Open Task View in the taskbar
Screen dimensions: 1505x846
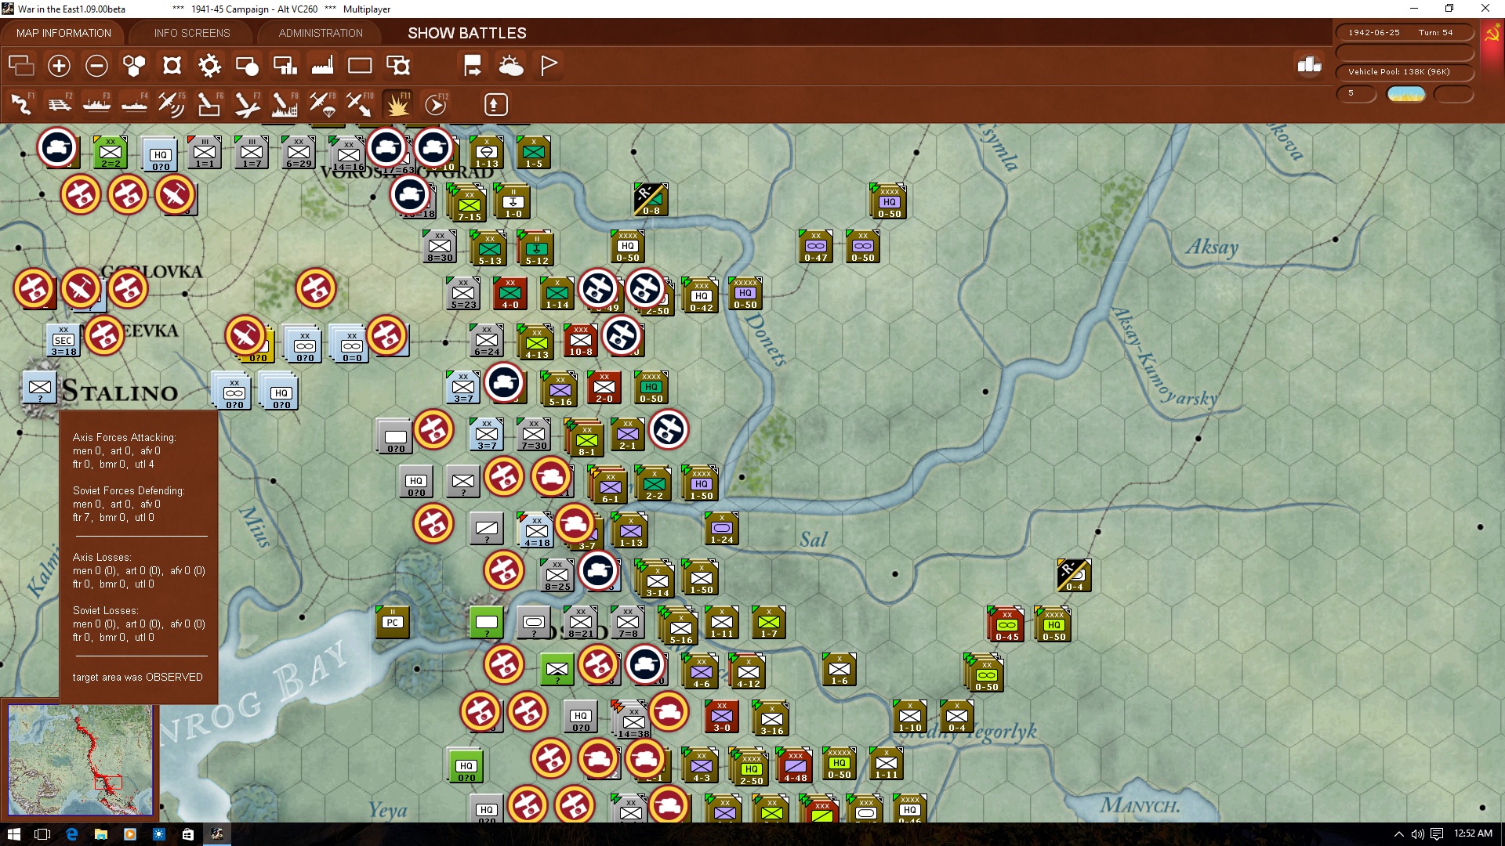point(42,834)
